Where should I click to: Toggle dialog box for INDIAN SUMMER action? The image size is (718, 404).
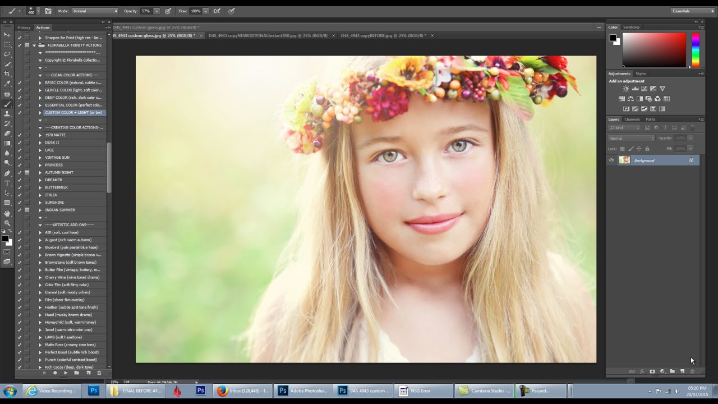point(27,210)
